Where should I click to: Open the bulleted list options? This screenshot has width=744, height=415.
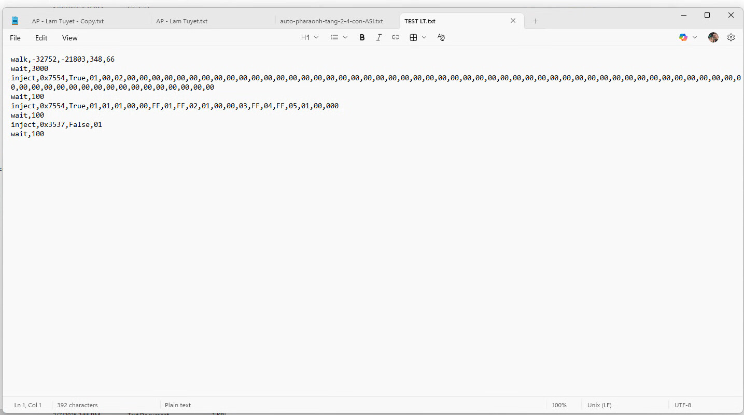(334, 37)
